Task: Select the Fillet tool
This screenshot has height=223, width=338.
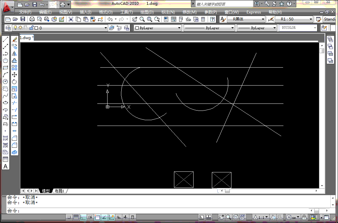Action: tap(14, 145)
